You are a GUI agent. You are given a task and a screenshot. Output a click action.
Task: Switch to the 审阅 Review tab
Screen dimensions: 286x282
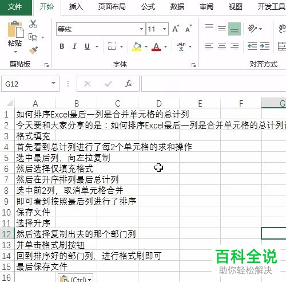pos(206,7)
